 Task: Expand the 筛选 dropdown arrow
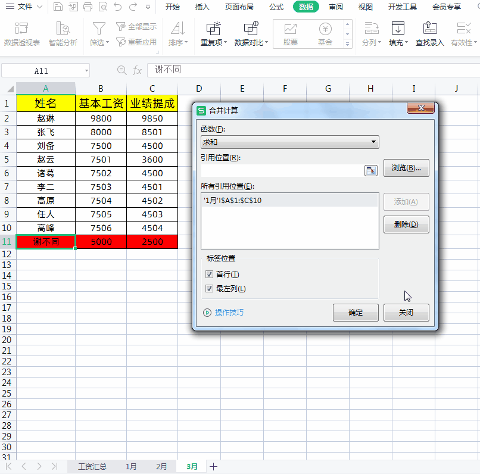pos(107,42)
